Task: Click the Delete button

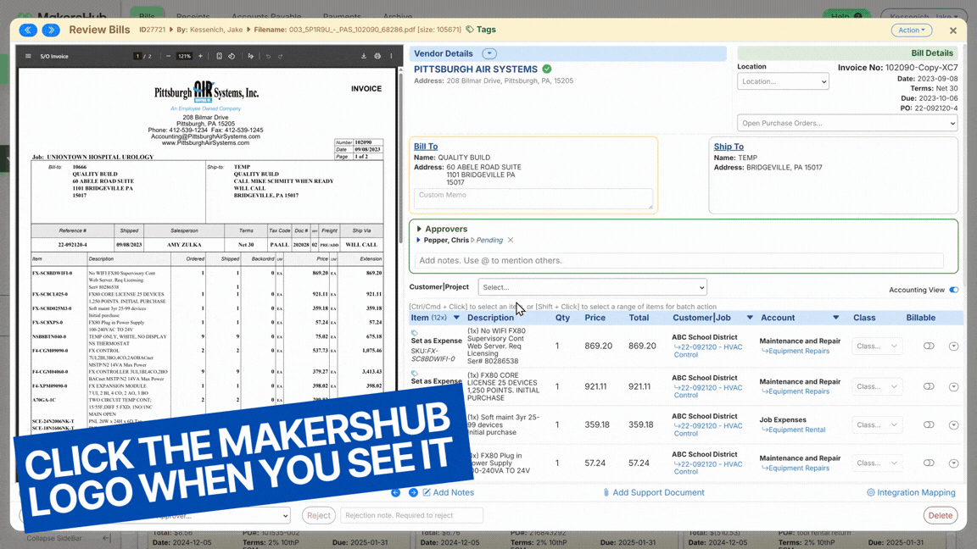Action: (941, 515)
